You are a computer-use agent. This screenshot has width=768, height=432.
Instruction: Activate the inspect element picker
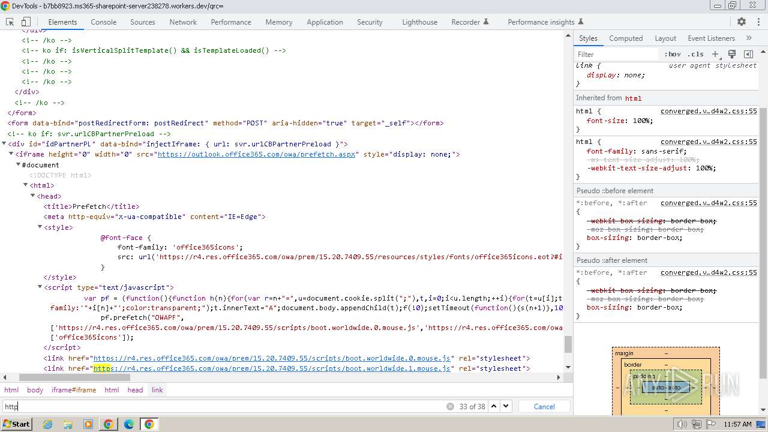pos(10,22)
